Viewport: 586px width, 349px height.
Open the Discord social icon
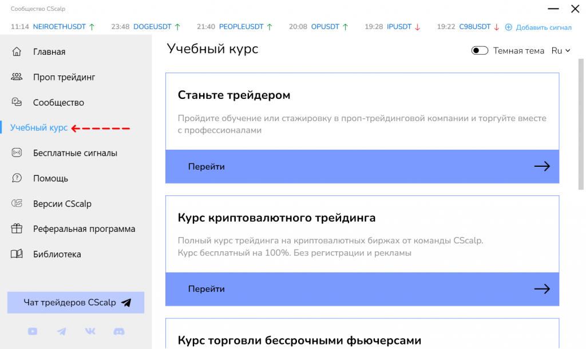click(x=119, y=331)
